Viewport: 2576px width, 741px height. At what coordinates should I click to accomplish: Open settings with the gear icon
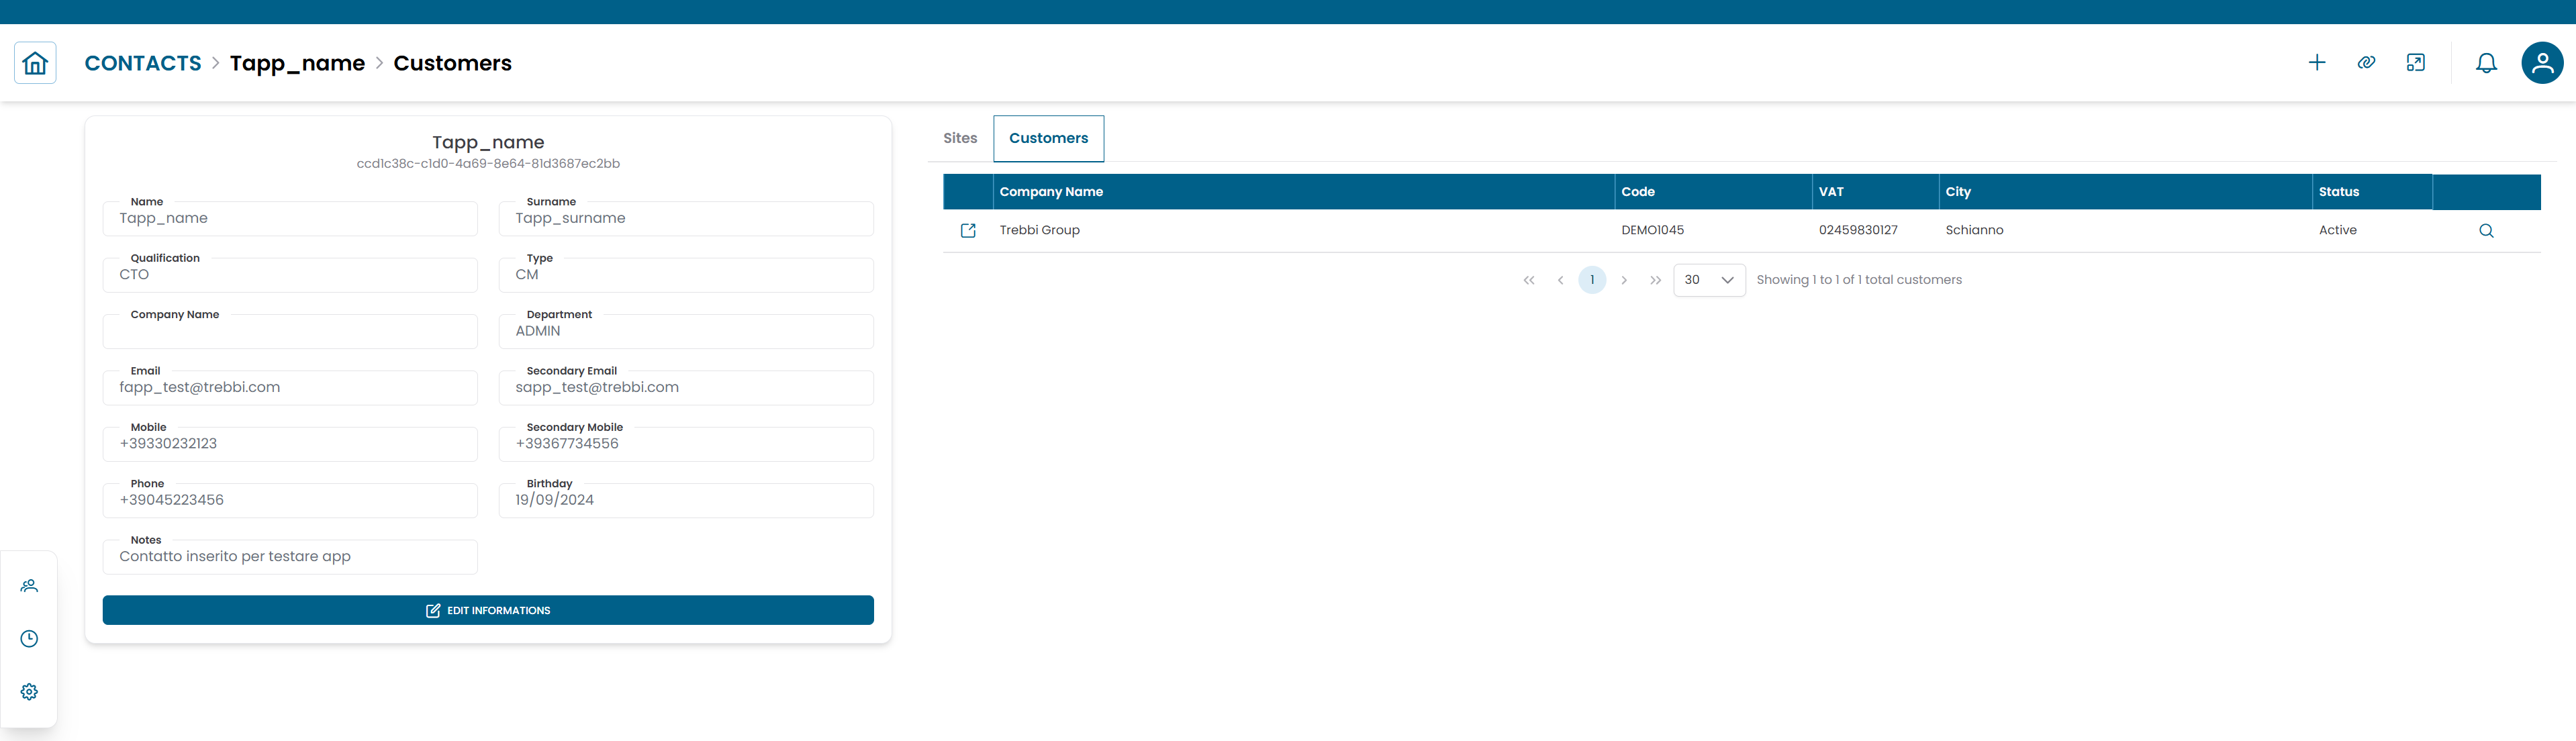[x=29, y=691]
